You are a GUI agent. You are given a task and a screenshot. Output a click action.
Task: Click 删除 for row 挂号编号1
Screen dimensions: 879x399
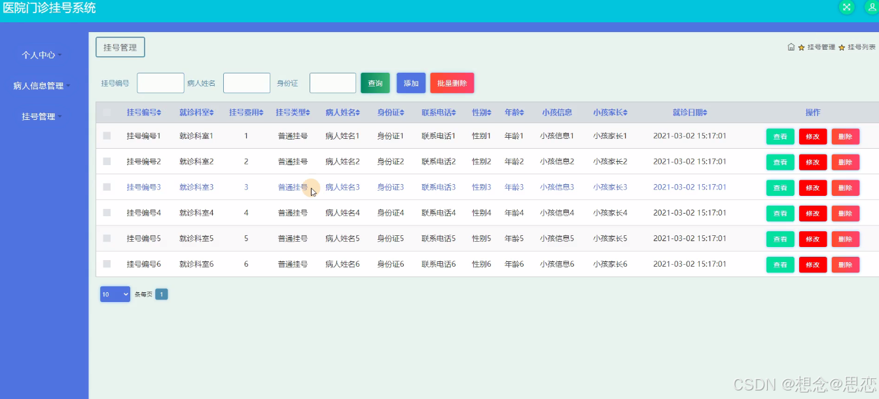coord(846,136)
